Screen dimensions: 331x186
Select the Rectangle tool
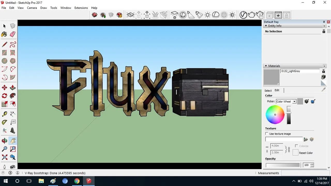[x=4, y=53]
